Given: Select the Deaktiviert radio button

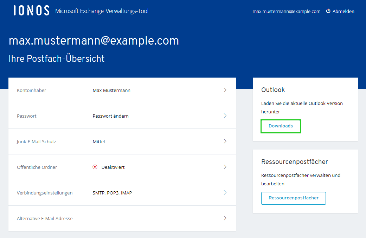Looking at the screenshot, I should coord(94,167).
